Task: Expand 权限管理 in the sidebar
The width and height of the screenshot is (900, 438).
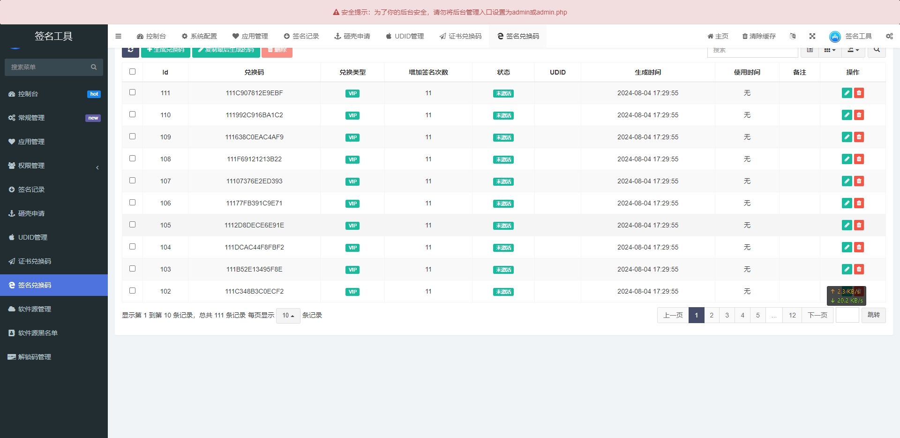Action: tap(54, 166)
